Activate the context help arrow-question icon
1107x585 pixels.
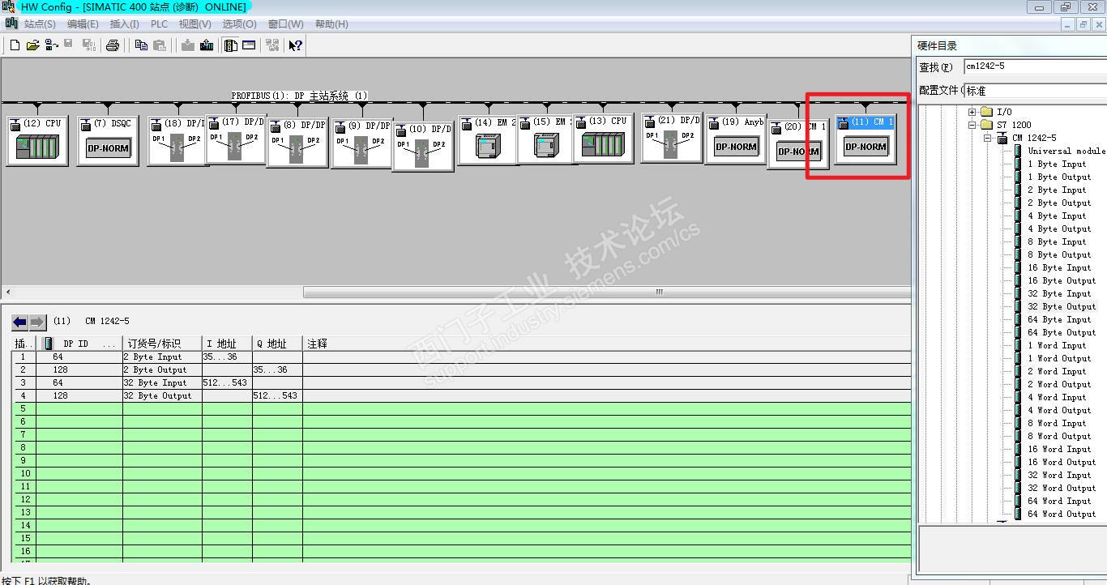pos(296,45)
